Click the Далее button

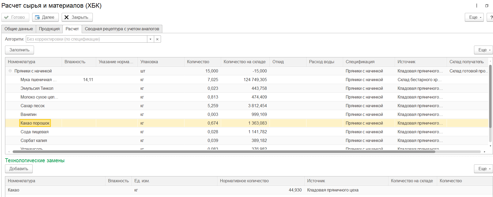click(x=45, y=17)
